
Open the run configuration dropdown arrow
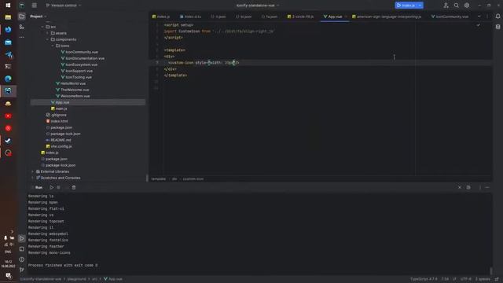coord(420,6)
